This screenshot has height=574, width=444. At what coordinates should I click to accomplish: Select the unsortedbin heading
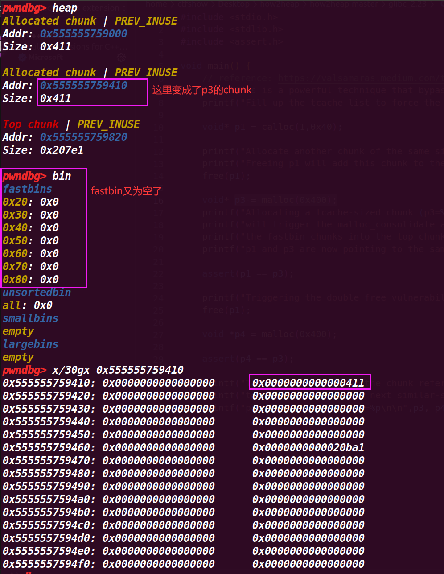[x=37, y=293]
